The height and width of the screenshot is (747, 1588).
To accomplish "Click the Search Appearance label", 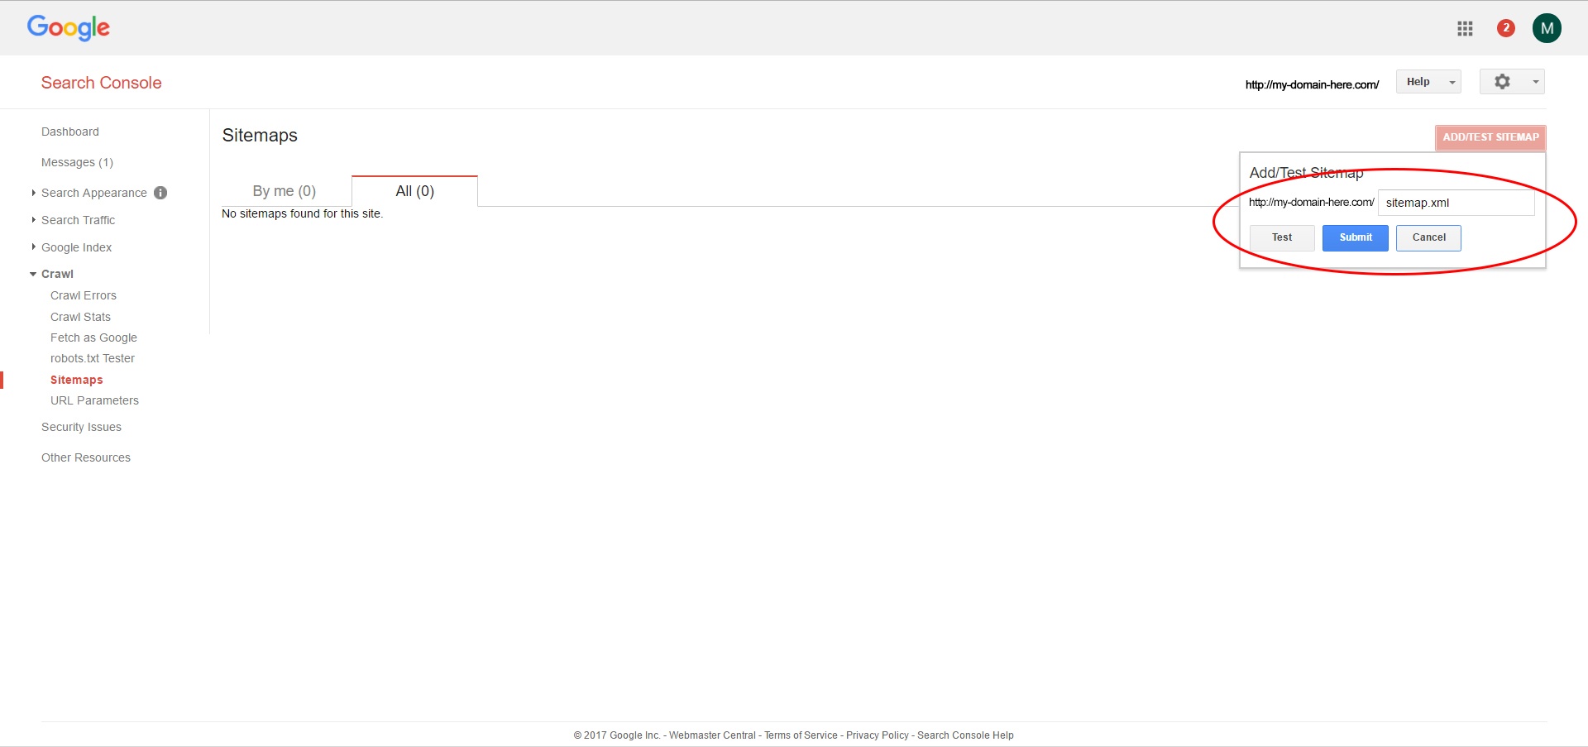I will tap(94, 193).
